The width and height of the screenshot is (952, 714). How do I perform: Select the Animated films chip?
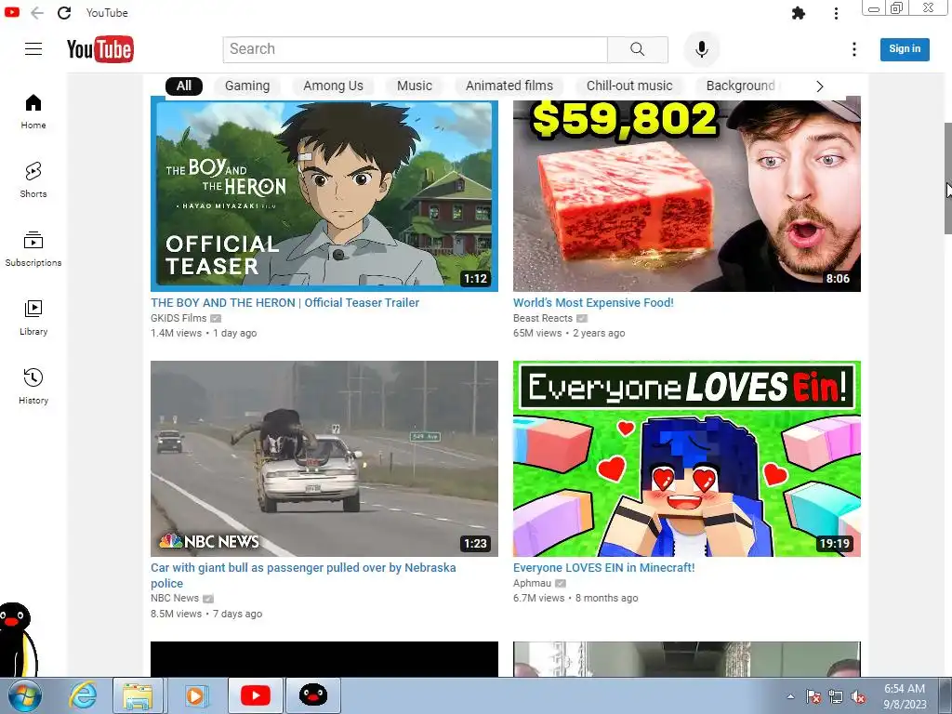pyautogui.click(x=509, y=86)
